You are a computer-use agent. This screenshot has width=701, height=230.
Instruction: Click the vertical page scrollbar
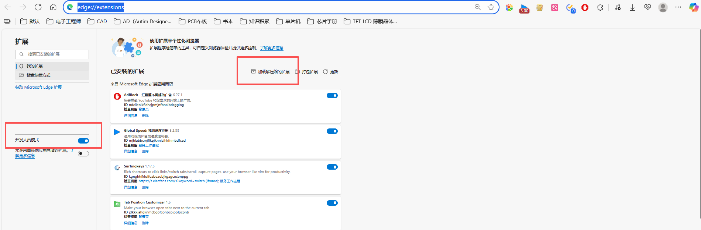(700, 123)
